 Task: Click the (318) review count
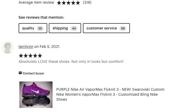(87, 2)
